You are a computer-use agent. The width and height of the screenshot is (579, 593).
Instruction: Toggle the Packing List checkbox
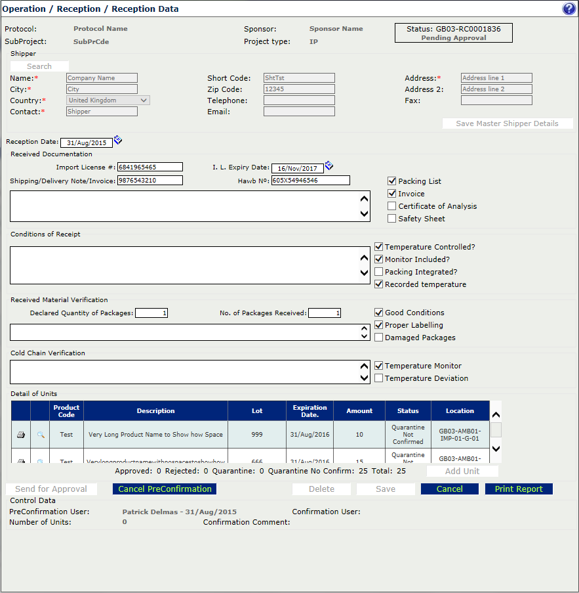point(392,181)
